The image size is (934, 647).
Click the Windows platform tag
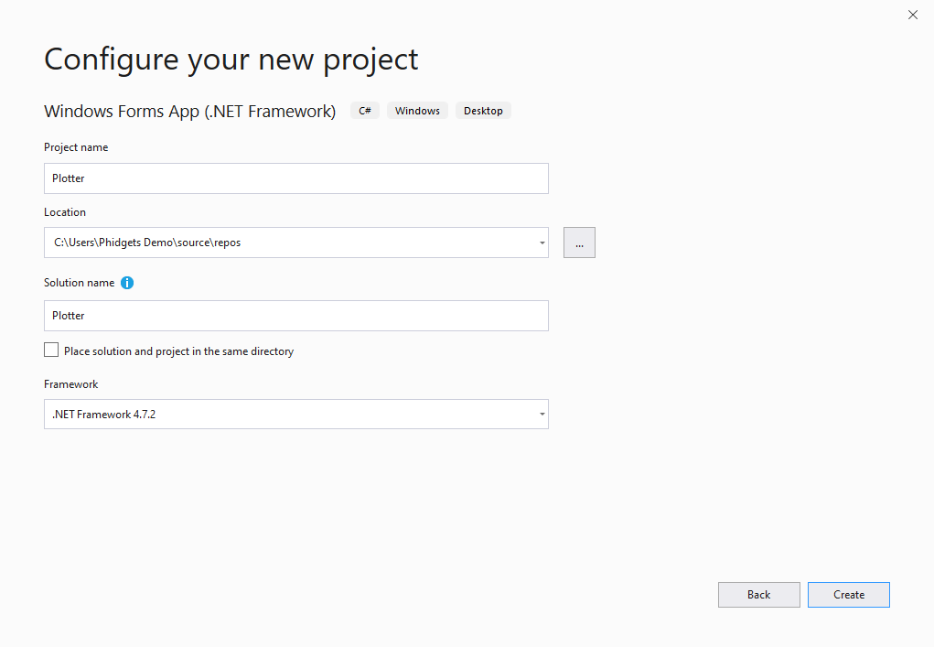(417, 111)
